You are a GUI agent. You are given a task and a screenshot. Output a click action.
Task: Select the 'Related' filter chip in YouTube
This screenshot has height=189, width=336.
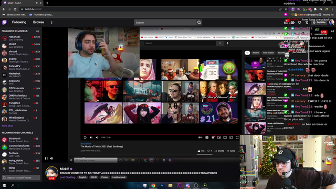coord(256,52)
